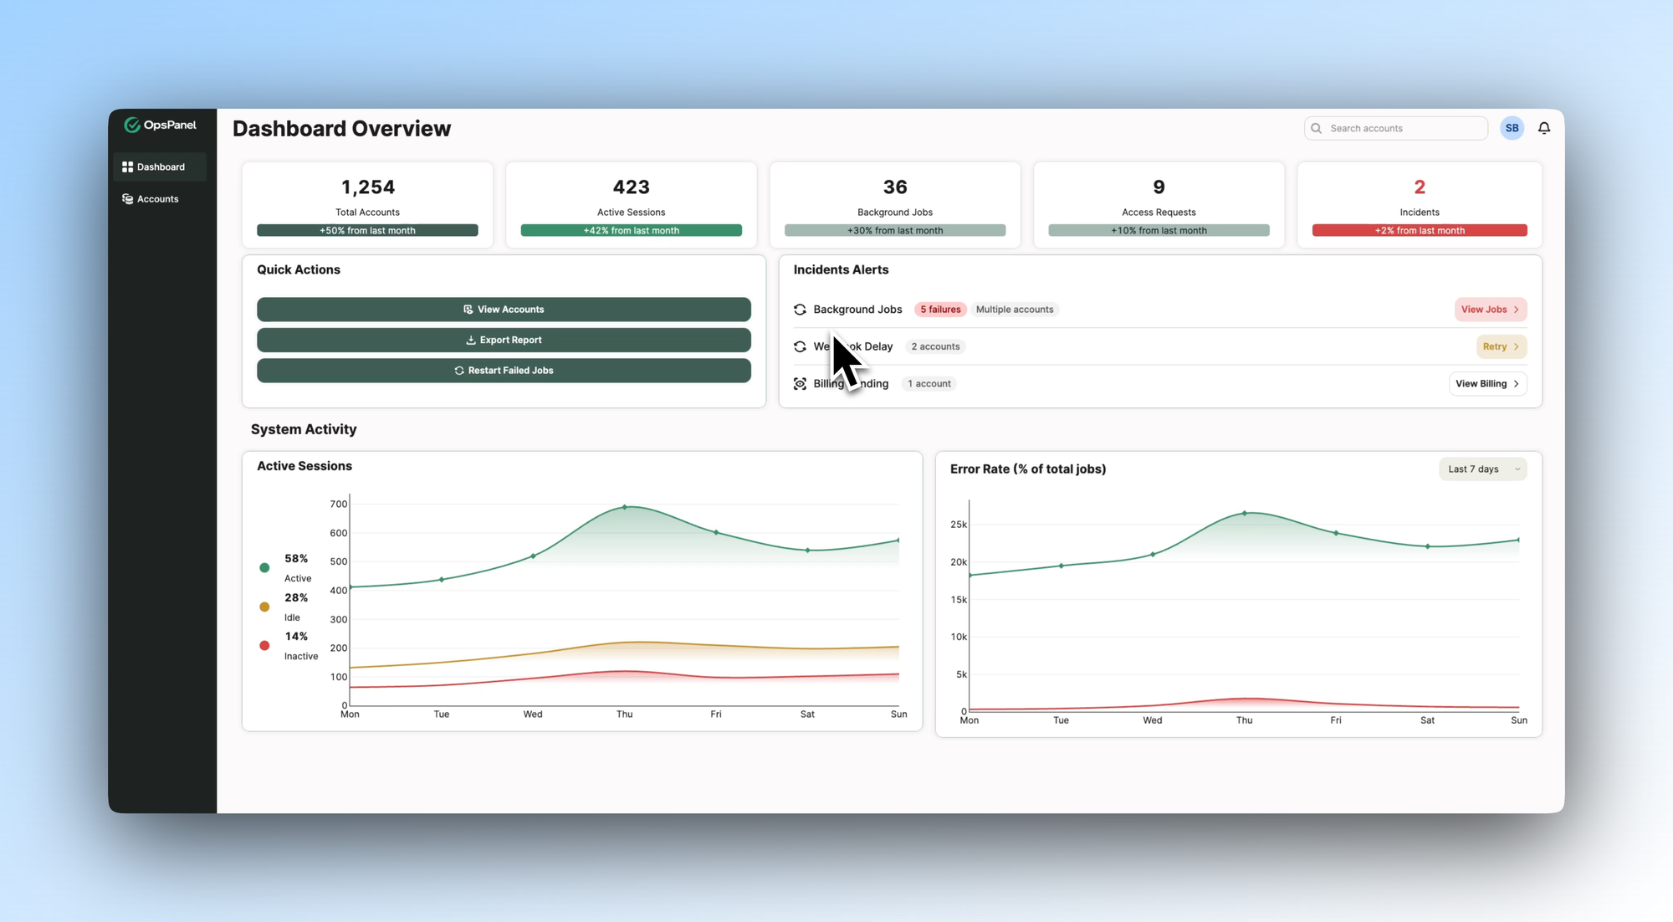This screenshot has width=1673, height=922.
Task: Click the View Billing button
Action: [1488, 384]
